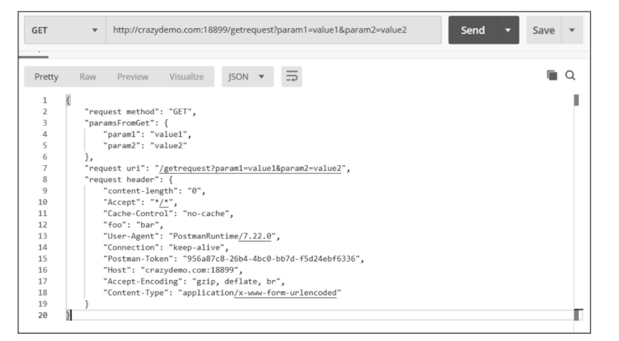Send the request with Send button

pos(473,31)
